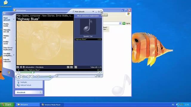191x107 pixels.
Task: Select "Highway Blues" in the playlist
Action: click(x=88, y=39)
